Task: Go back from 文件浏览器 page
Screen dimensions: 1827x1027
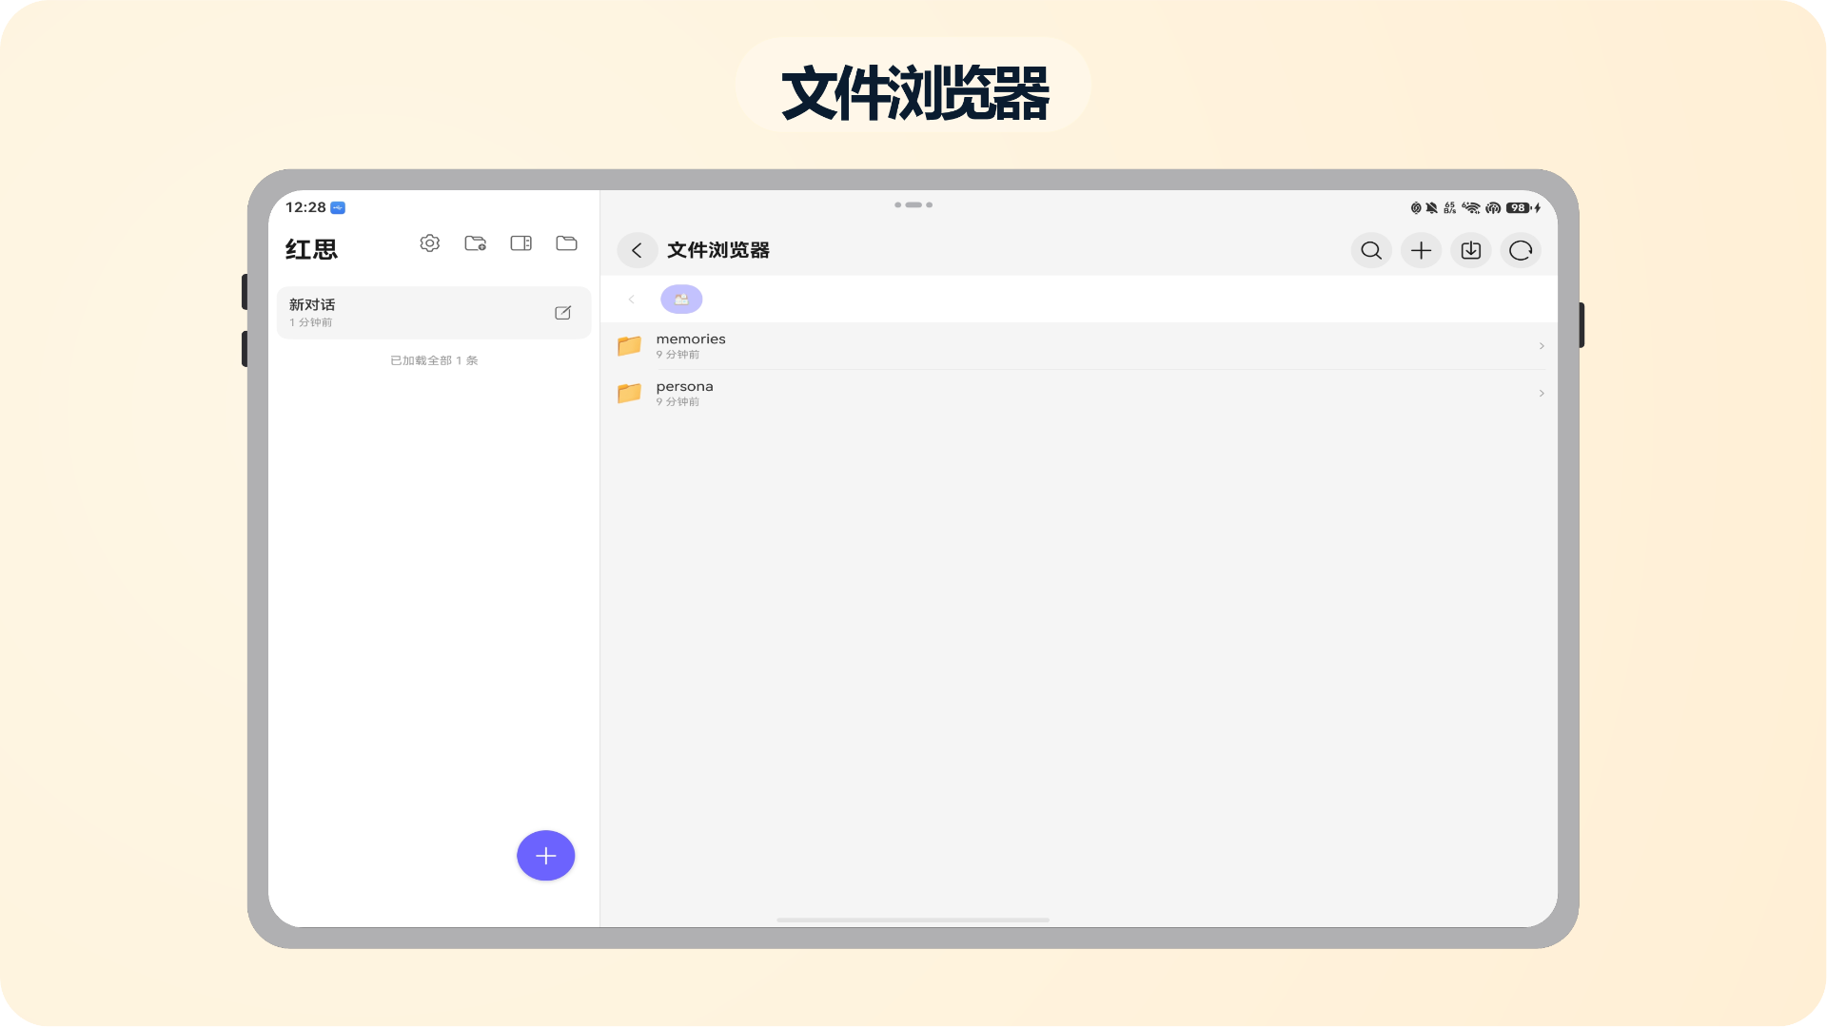Action: tap(638, 250)
